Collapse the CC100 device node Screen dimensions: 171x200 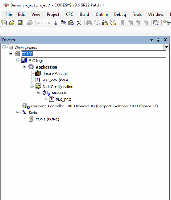pos(11,54)
